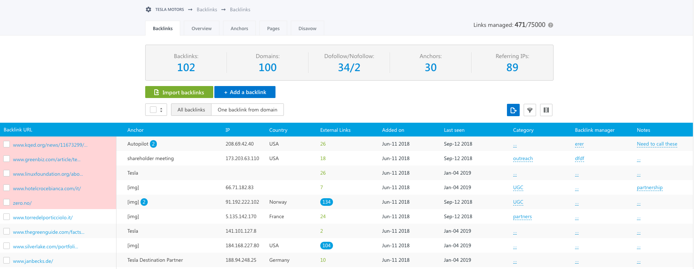The height and width of the screenshot is (269, 694).
Task: Sort by the Anchor column header
Action: click(x=135, y=130)
